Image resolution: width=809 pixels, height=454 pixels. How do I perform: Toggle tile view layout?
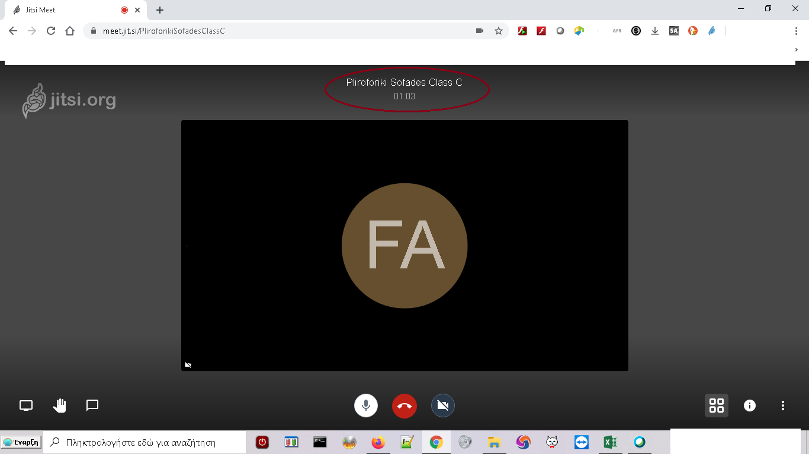point(717,406)
